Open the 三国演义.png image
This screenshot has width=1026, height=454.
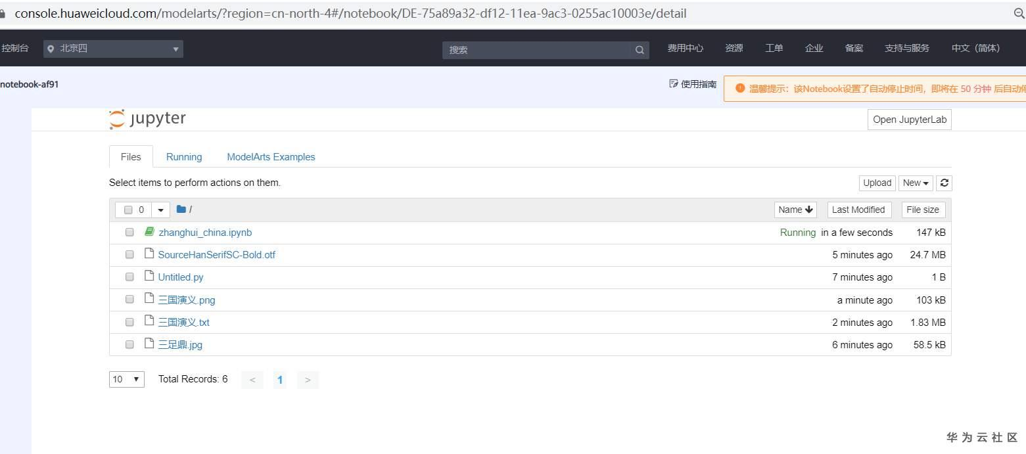pyautogui.click(x=187, y=300)
